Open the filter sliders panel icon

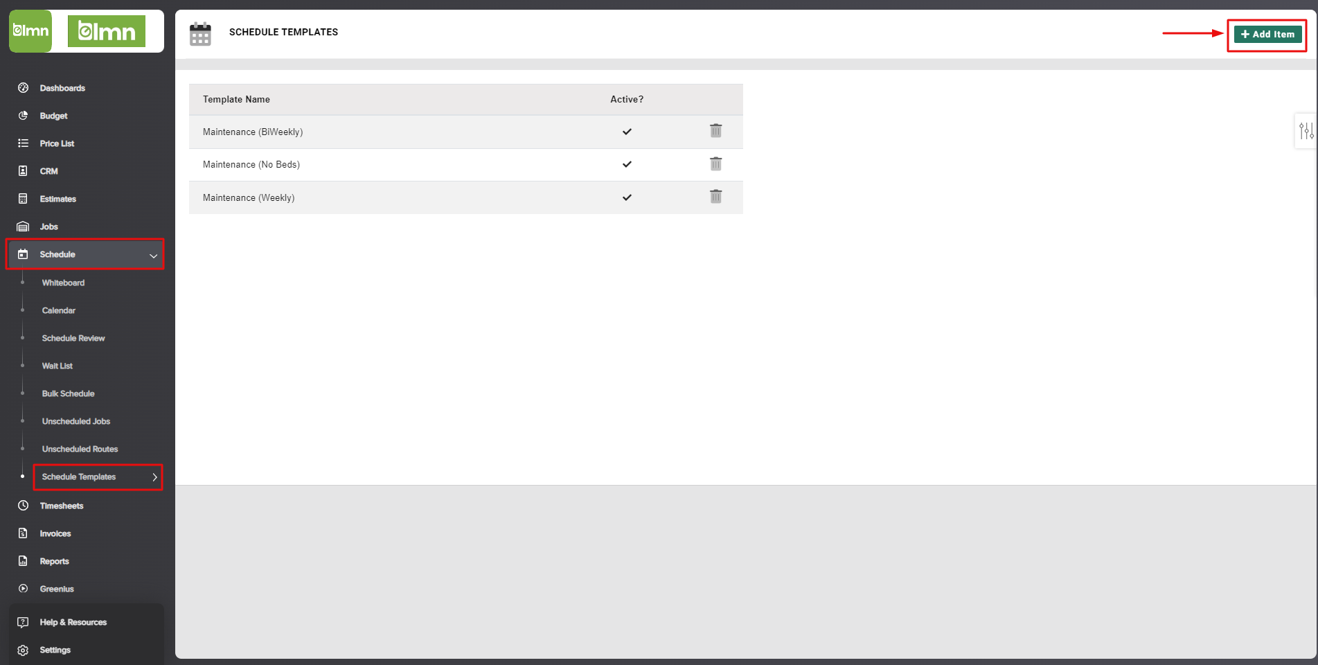click(x=1306, y=131)
